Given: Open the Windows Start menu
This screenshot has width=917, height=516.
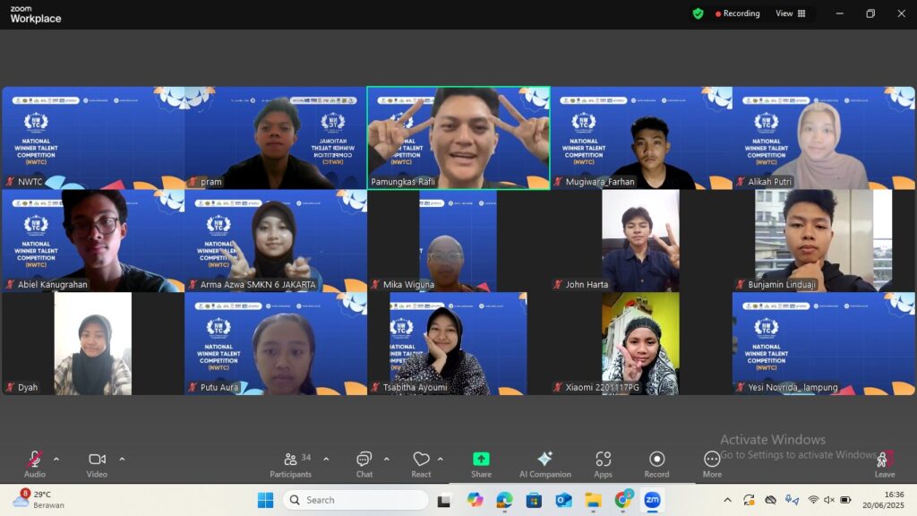Looking at the screenshot, I should tap(265, 500).
